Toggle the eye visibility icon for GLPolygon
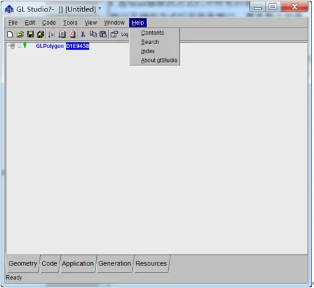The height and width of the screenshot is (288, 314). pos(11,46)
